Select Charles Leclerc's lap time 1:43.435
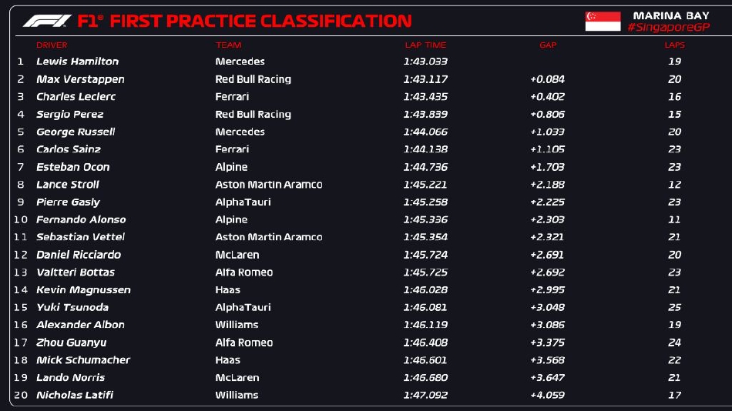 [425, 97]
